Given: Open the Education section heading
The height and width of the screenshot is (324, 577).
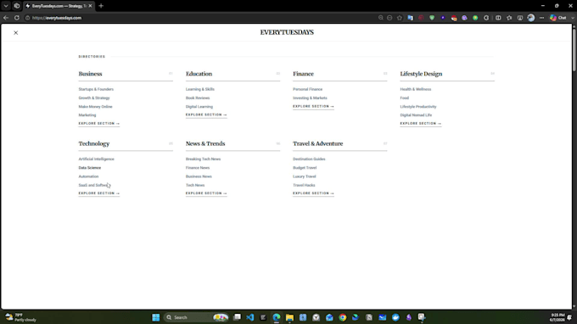Looking at the screenshot, I should (x=199, y=74).
